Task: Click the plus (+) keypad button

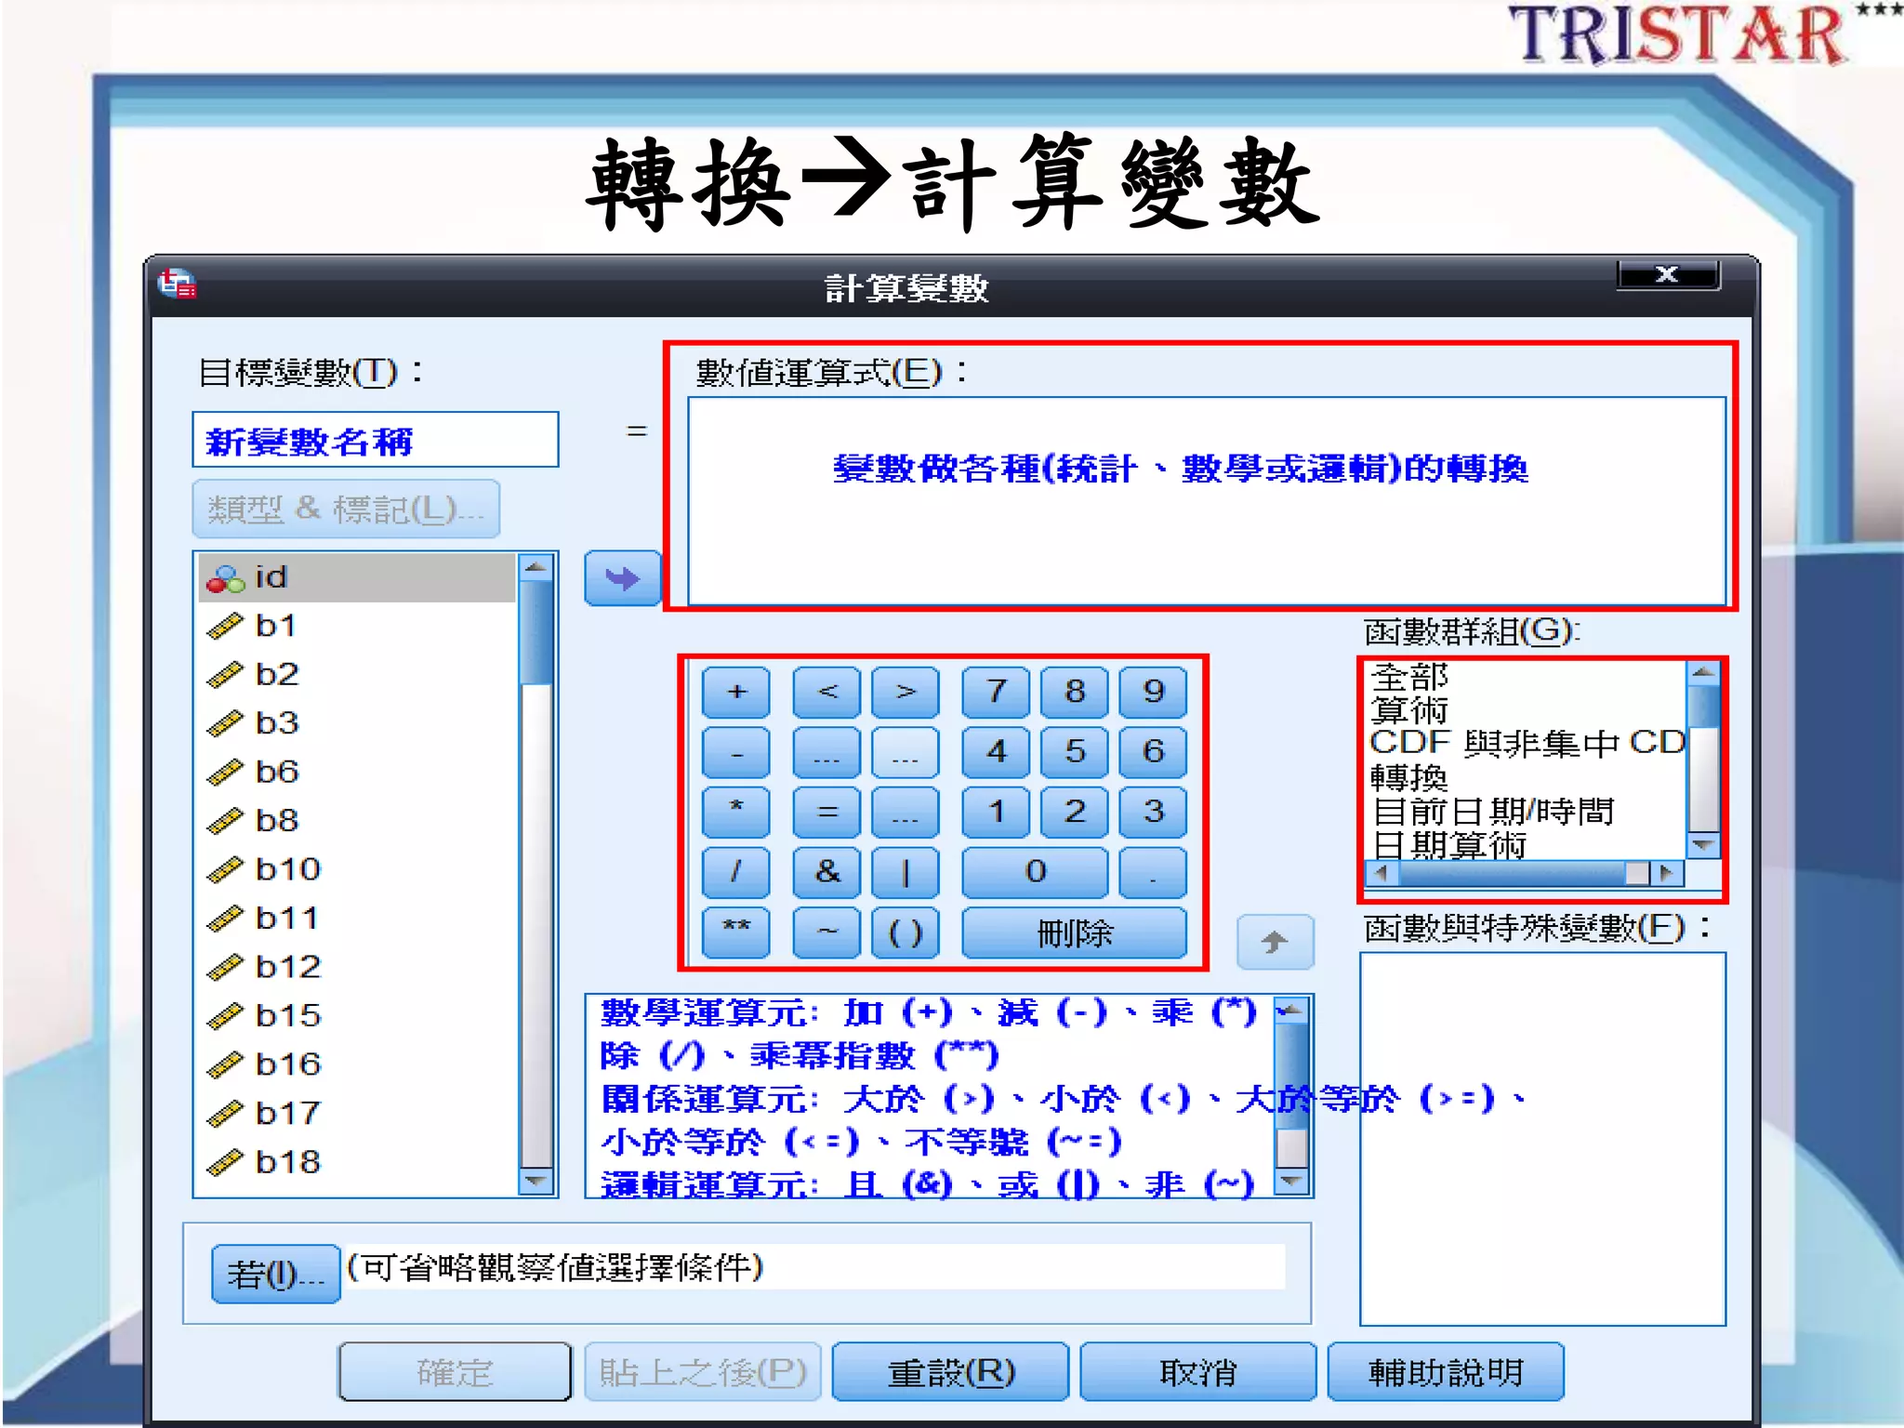Action: 736,692
